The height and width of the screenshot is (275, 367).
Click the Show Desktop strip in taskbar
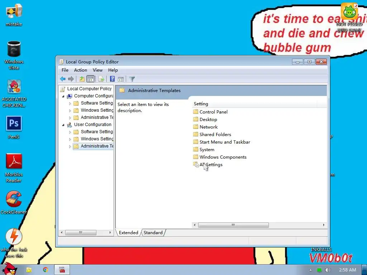pos(364,270)
